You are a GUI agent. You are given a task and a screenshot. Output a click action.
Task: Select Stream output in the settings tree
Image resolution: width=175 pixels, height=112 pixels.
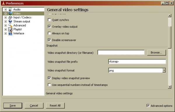22,21
